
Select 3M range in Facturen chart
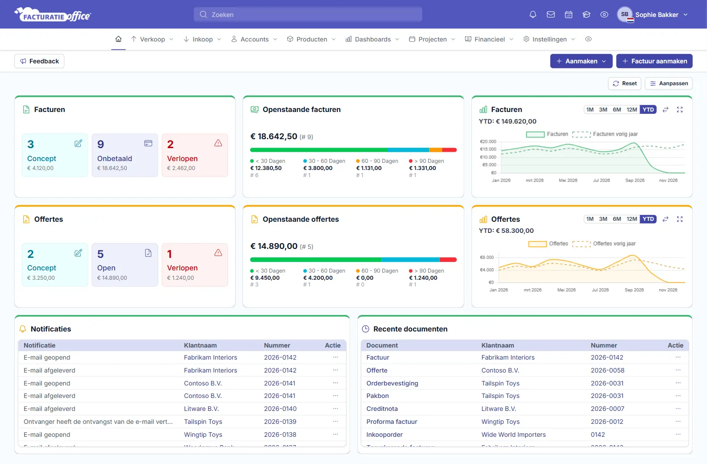pyautogui.click(x=603, y=110)
